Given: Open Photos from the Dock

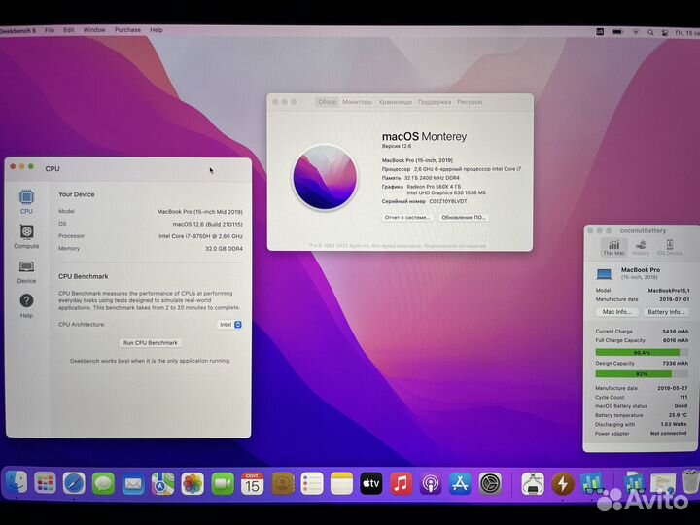Looking at the screenshot, I should (192, 484).
